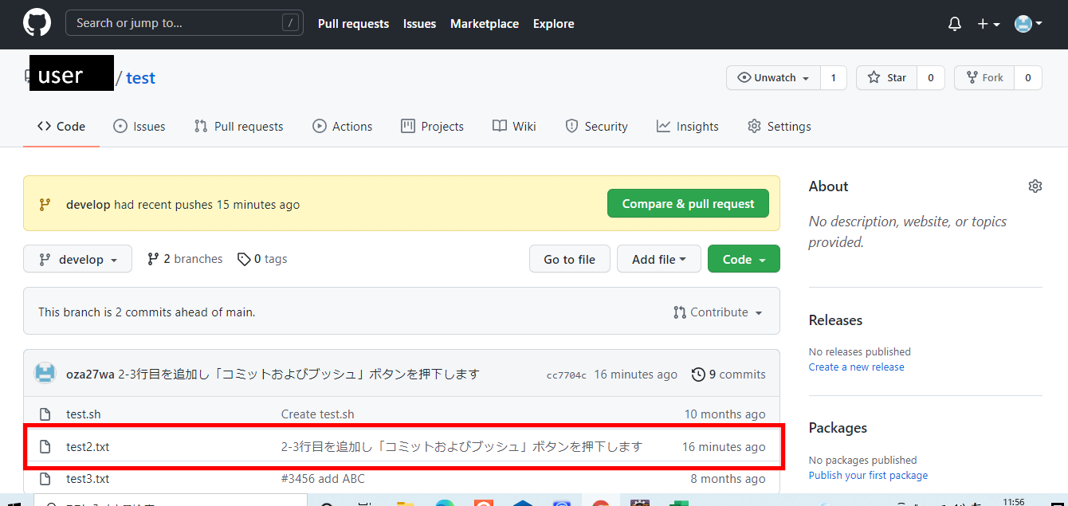Image resolution: width=1068 pixels, height=506 pixels.
Task: Click the gear icon beside About
Action: coord(1035,186)
